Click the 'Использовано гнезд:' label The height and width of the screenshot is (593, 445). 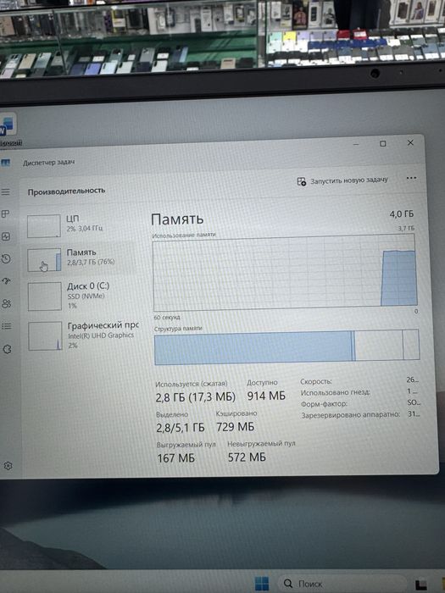pos(336,392)
